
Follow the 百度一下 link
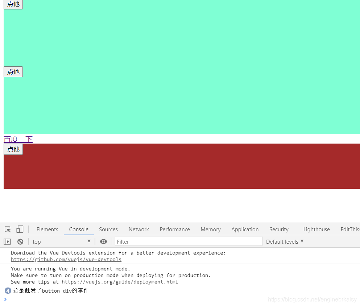click(x=18, y=139)
